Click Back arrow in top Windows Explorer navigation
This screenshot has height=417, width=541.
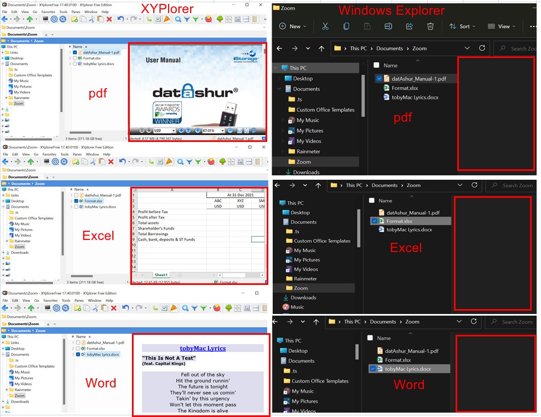tap(279, 48)
